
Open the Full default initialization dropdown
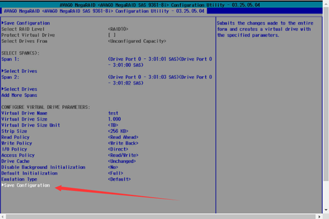(x=115, y=173)
